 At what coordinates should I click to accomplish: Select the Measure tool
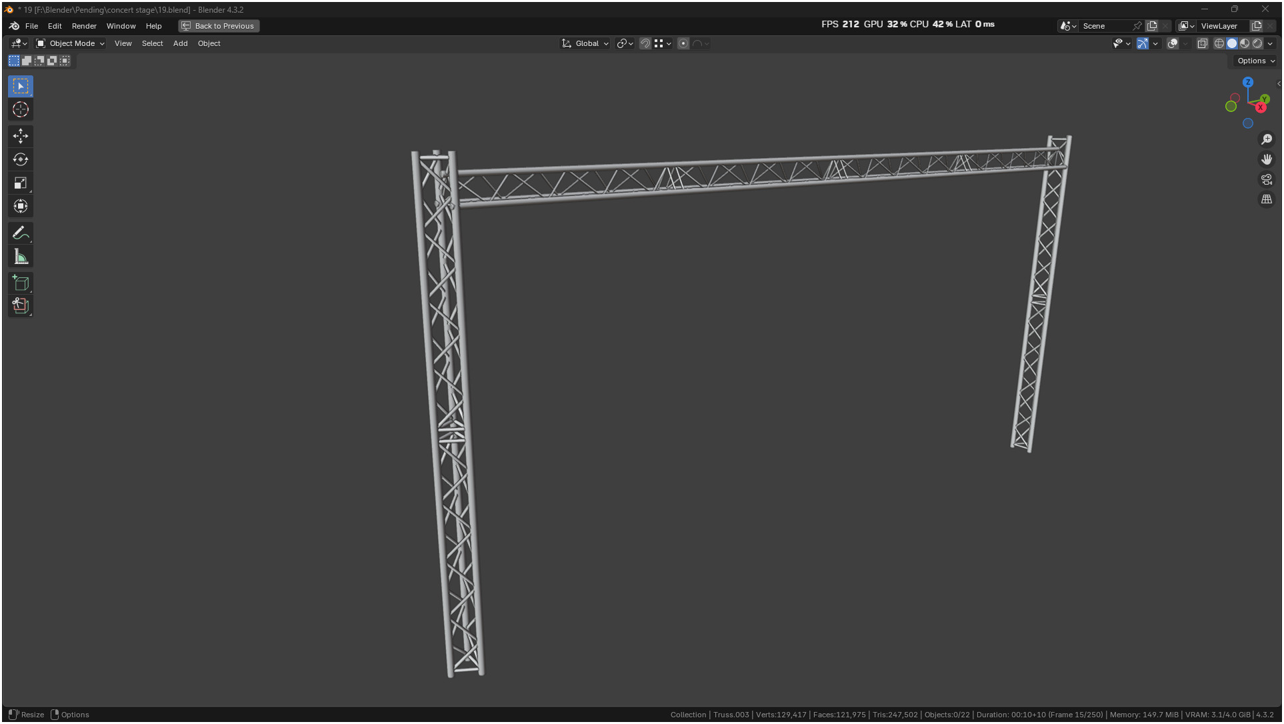tap(21, 257)
